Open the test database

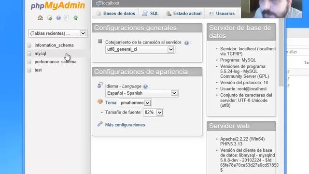pyautogui.click(x=38, y=70)
